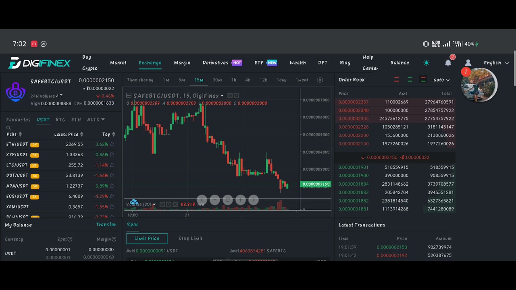Hide Volume indicator with eye icon
Image resolution: width=516 pixels, height=290 pixels.
tap(162, 205)
